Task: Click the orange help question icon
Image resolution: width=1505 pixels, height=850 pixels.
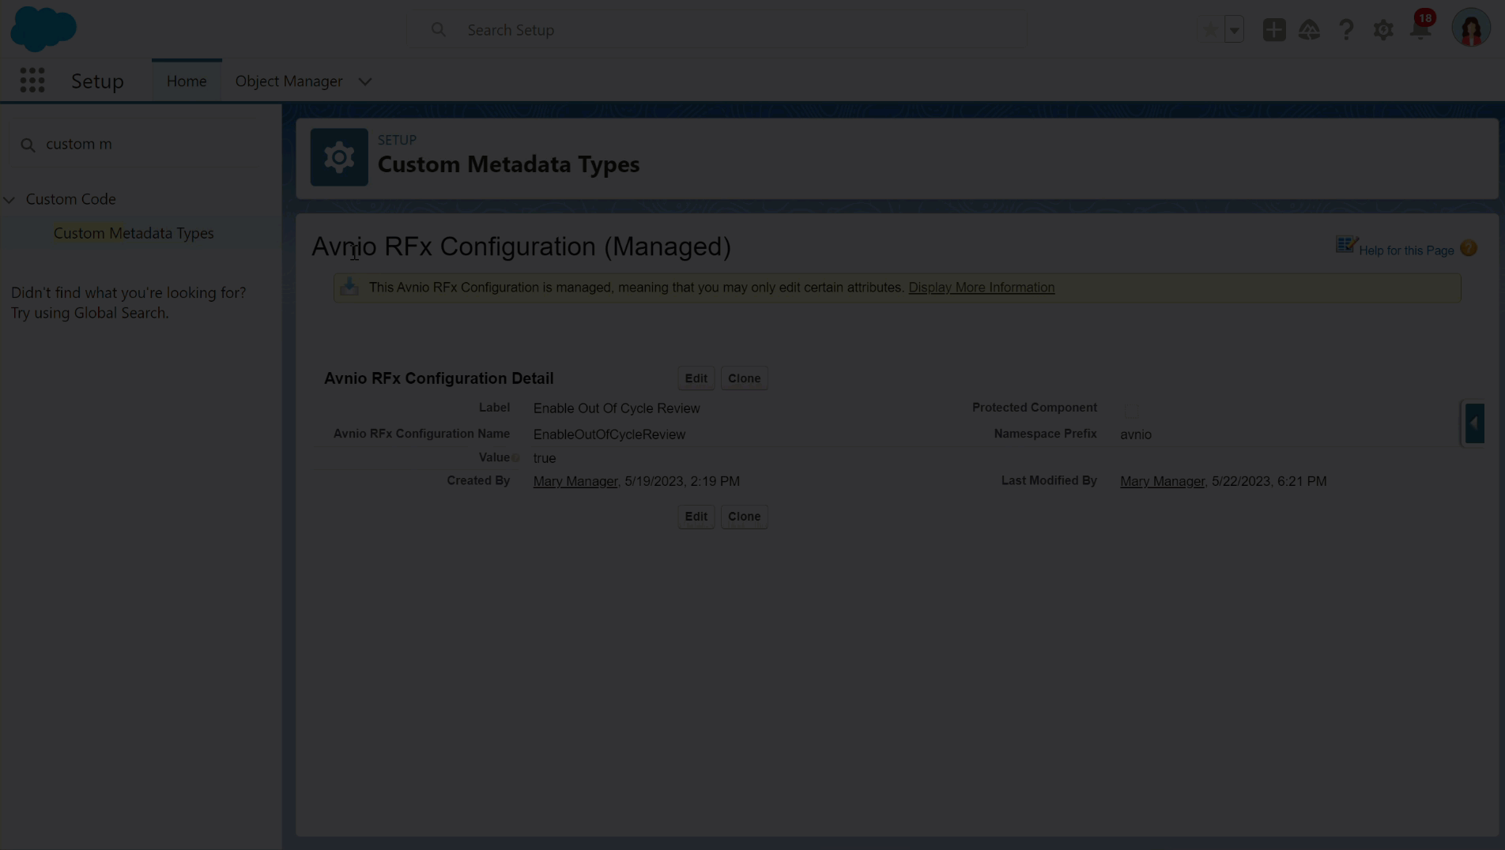Action: click(x=1469, y=249)
